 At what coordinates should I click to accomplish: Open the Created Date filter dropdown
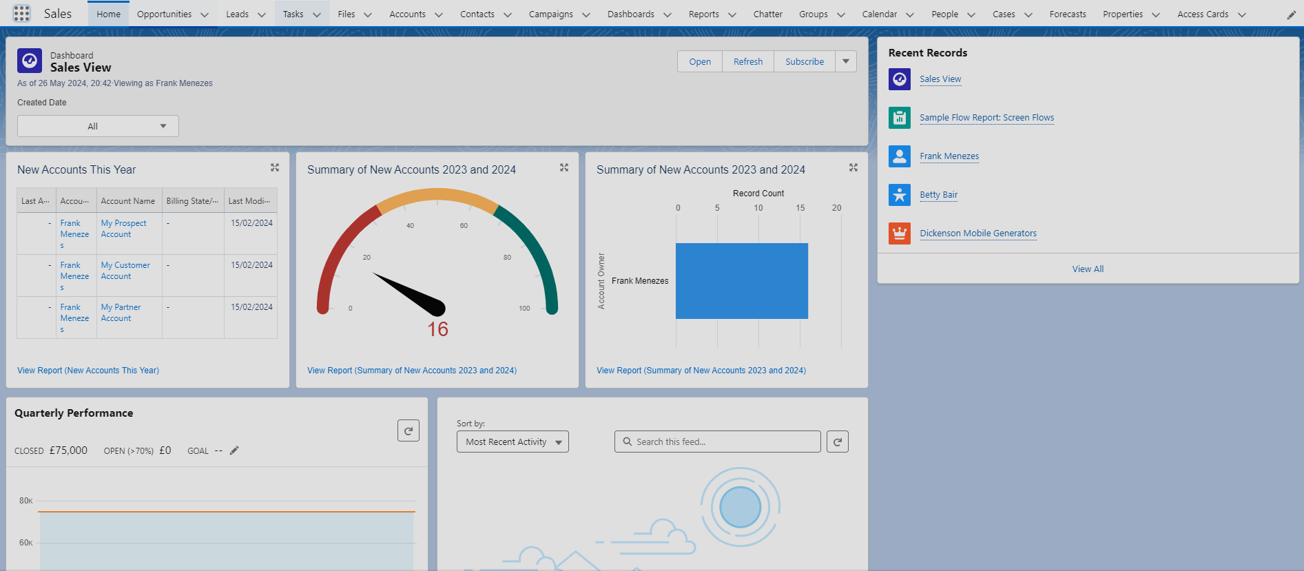(98, 126)
